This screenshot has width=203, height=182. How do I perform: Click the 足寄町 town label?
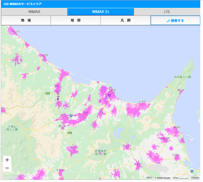click(60, 170)
